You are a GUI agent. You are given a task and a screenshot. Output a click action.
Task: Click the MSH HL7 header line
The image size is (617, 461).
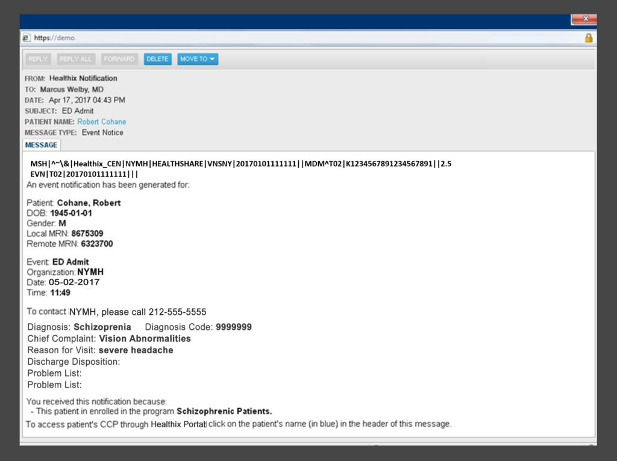[241, 164]
